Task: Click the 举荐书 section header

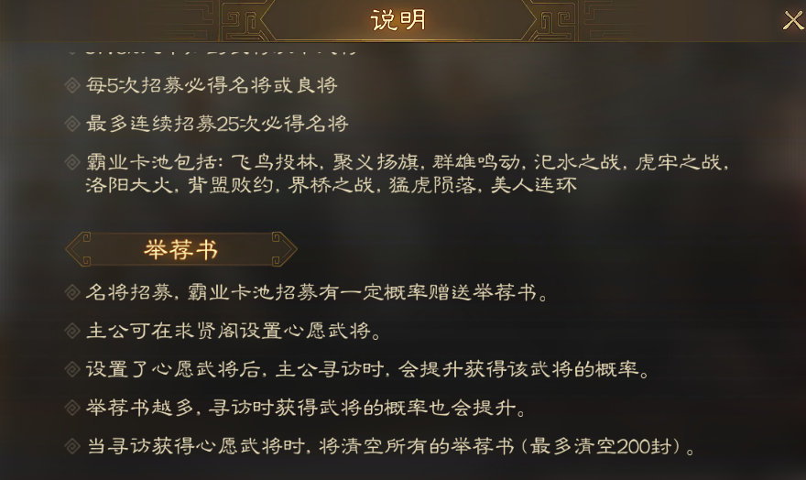Action: point(180,248)
